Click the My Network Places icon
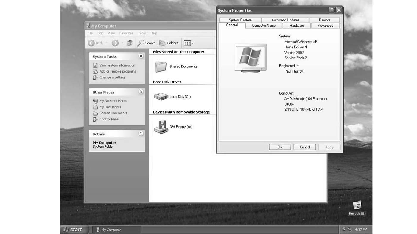Screen dimensions: 417x234 95,101
